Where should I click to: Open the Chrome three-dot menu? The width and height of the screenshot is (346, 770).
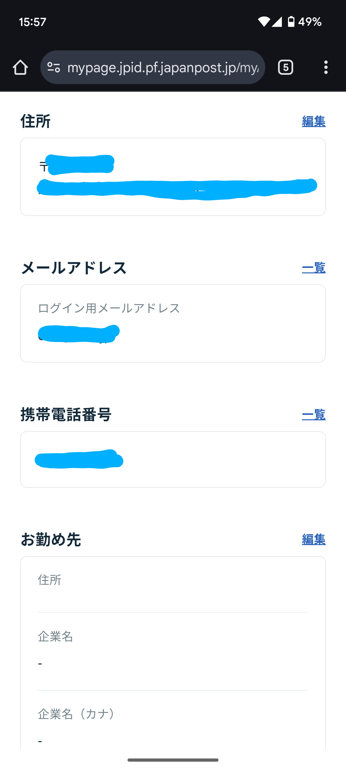(326, 67)
